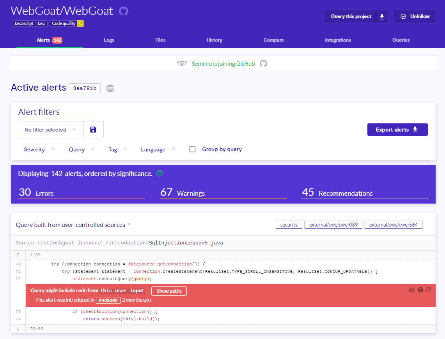
Task: Click the 'this user input' link in alert
Action: 123,291
